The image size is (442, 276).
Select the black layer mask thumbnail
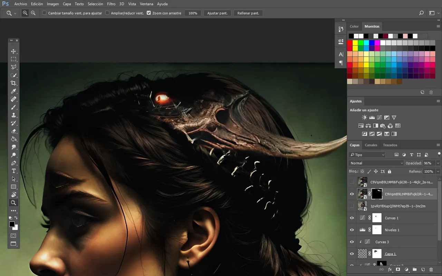click(x=377, y=194)
